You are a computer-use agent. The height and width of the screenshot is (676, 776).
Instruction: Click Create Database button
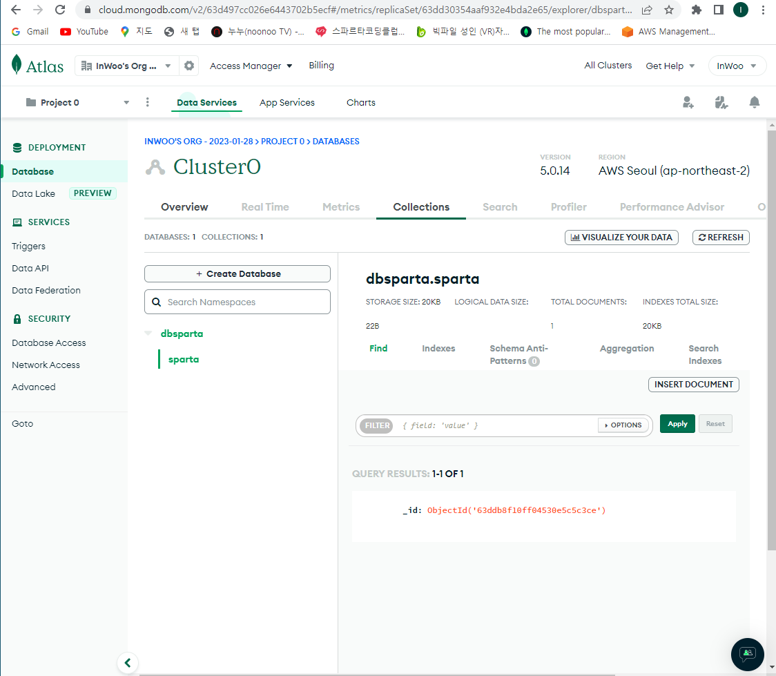pyautogui.click(x=237, y=273)
